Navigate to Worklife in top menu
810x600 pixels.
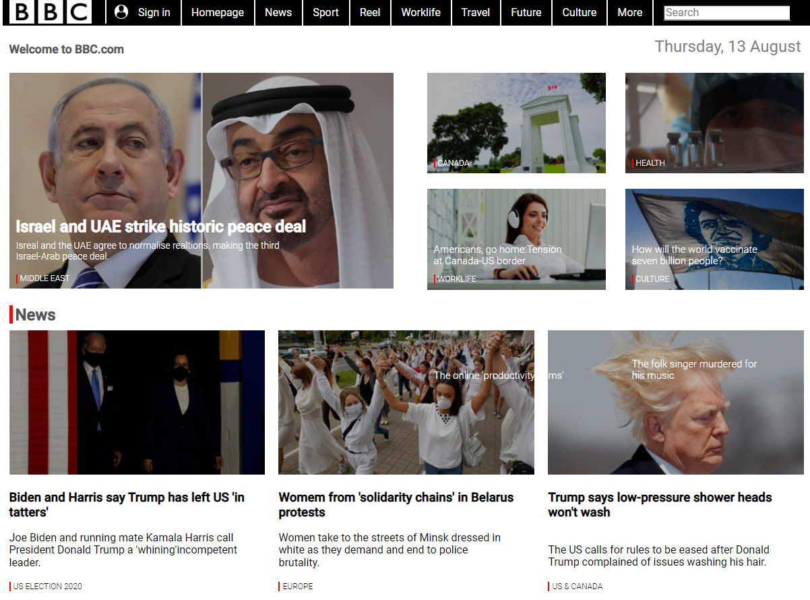(420, 12)
